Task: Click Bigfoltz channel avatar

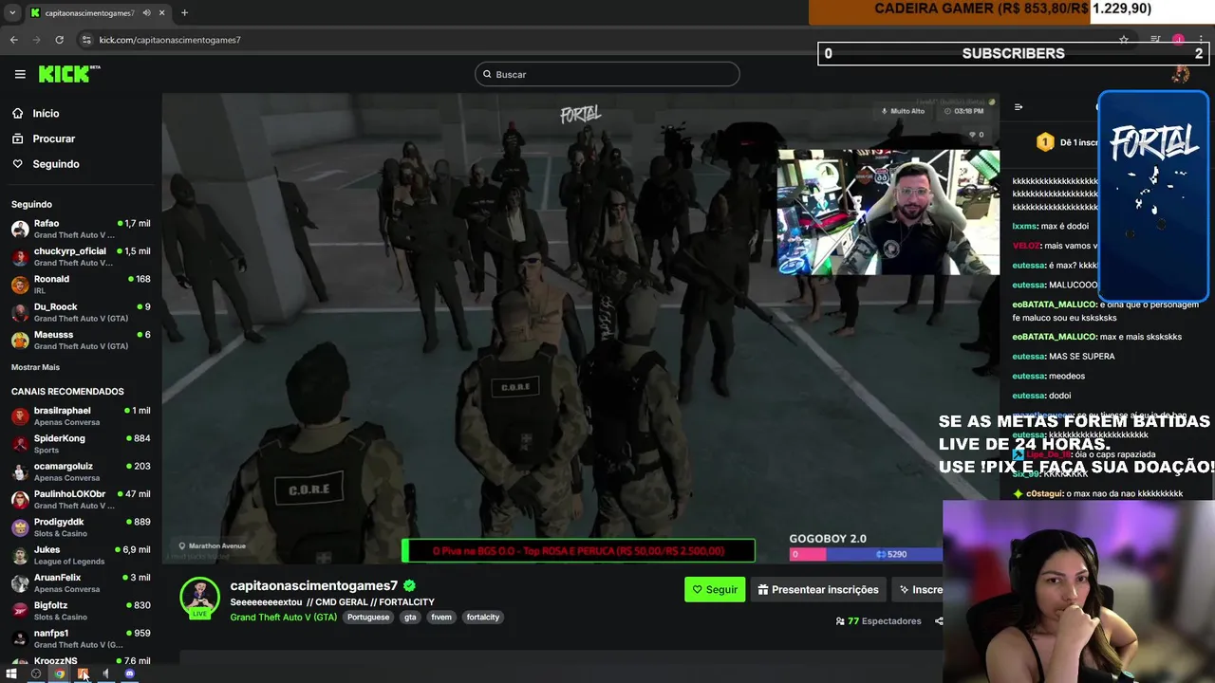Action: click(x=20, y=611)
